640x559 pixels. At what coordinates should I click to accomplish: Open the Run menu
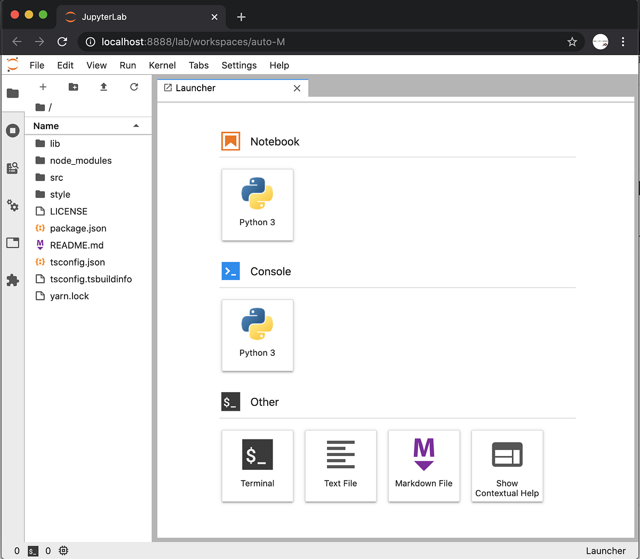(127, 65)
